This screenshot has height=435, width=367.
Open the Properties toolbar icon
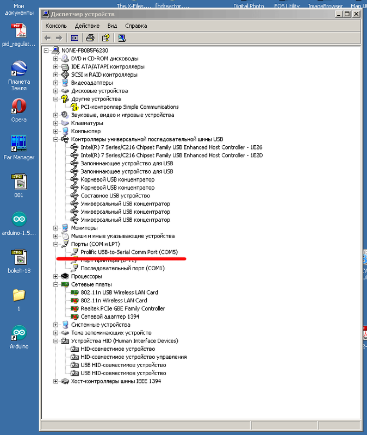pyautogui.click(x=105, y=38)
